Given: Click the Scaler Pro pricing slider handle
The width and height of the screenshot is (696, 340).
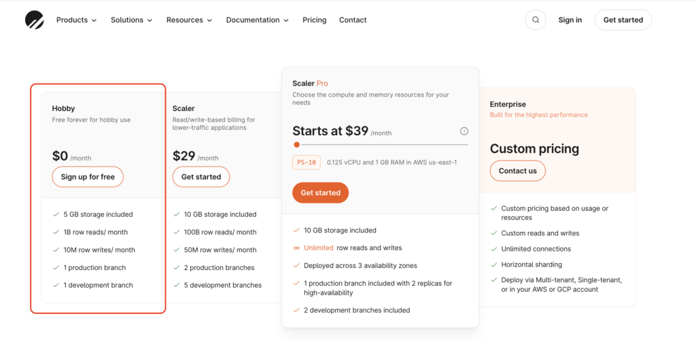Looking at the screenshot, I should pos(297,144).
